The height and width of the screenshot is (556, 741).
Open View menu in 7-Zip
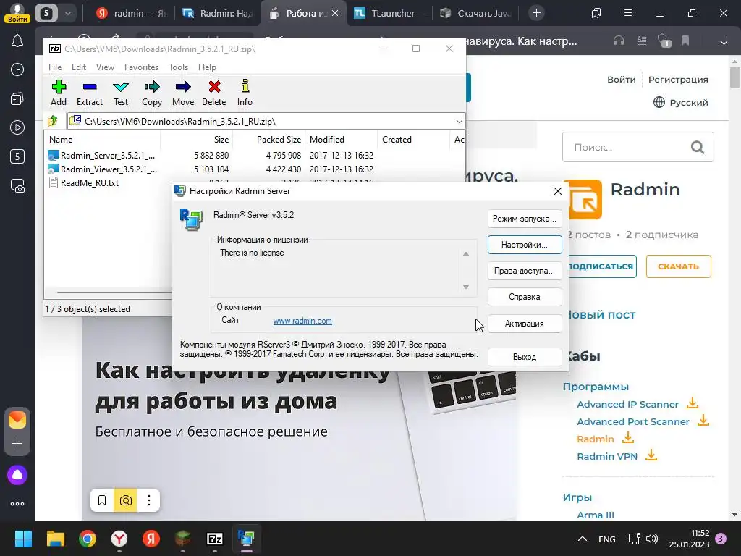click(105, 67)
